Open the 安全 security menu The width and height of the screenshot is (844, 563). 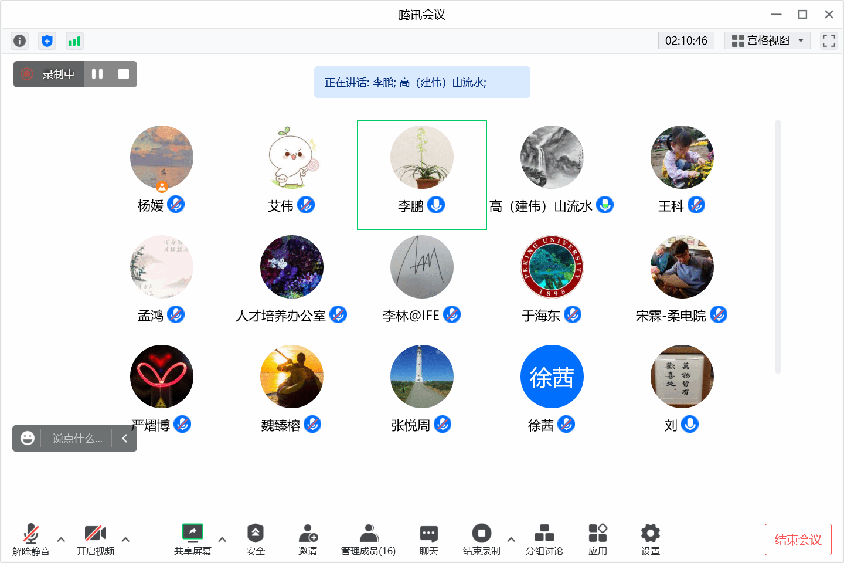point(255,539)
